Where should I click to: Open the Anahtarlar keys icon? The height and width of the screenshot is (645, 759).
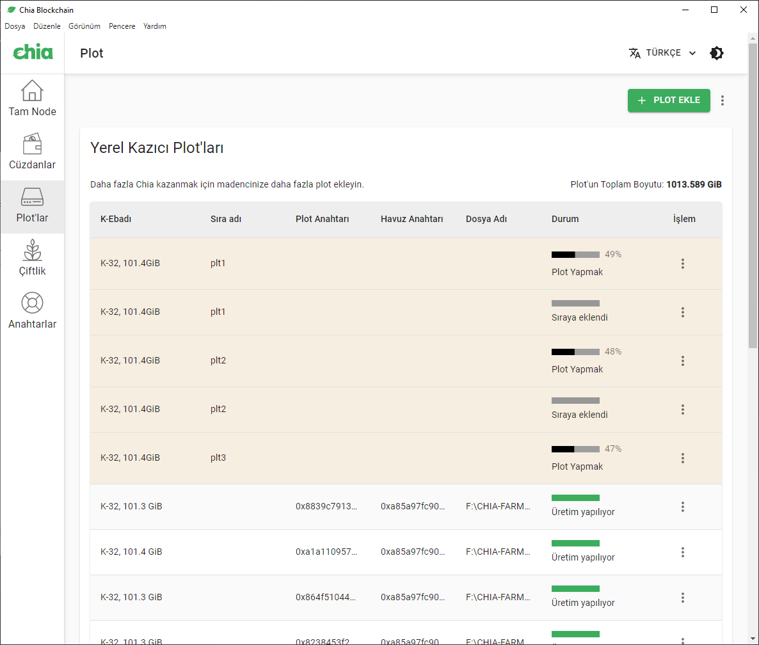pyautogui.click(x=32, y=303)
